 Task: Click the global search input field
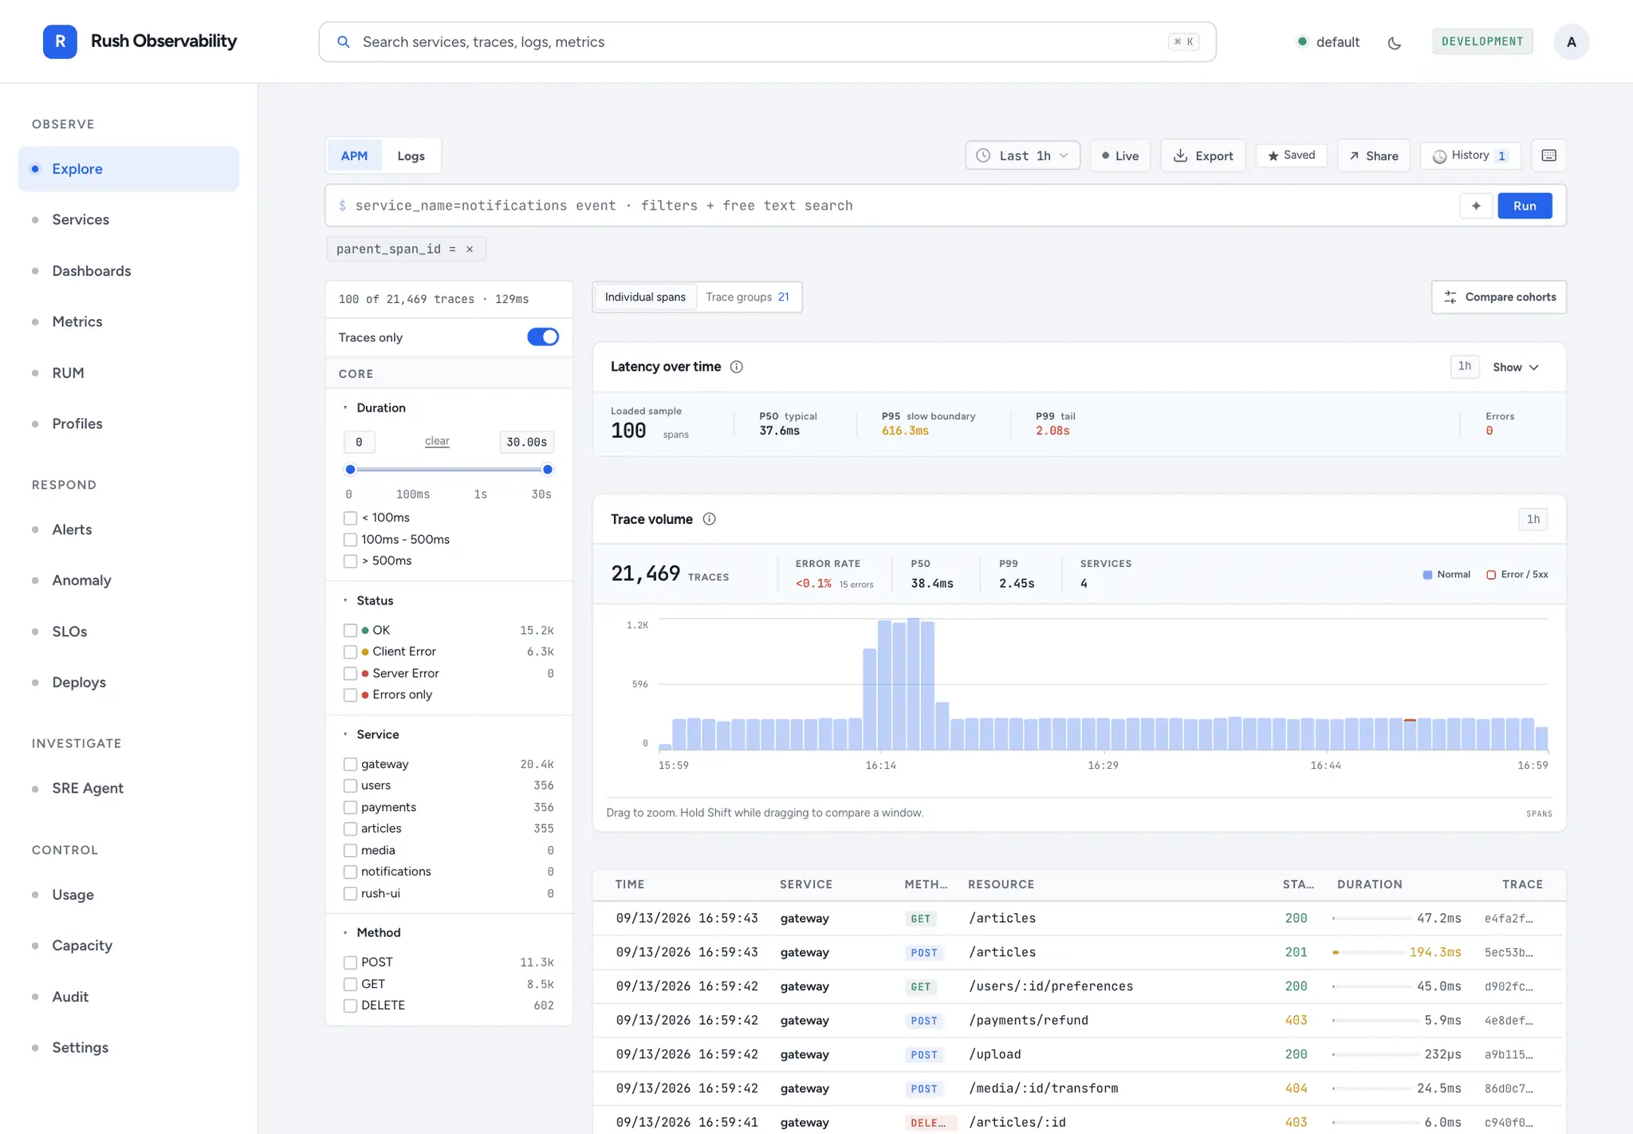pos(767,41)
